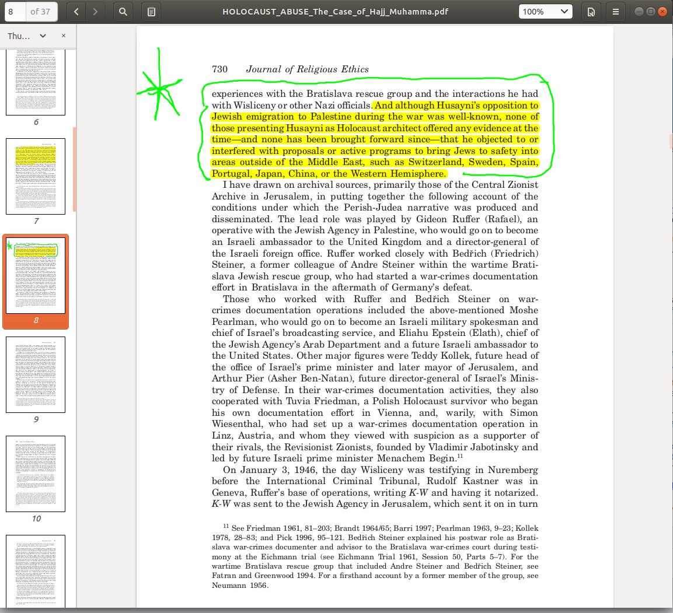Open the search/find tool
Screen dimensions: 673x613
(x=123, y=11)
